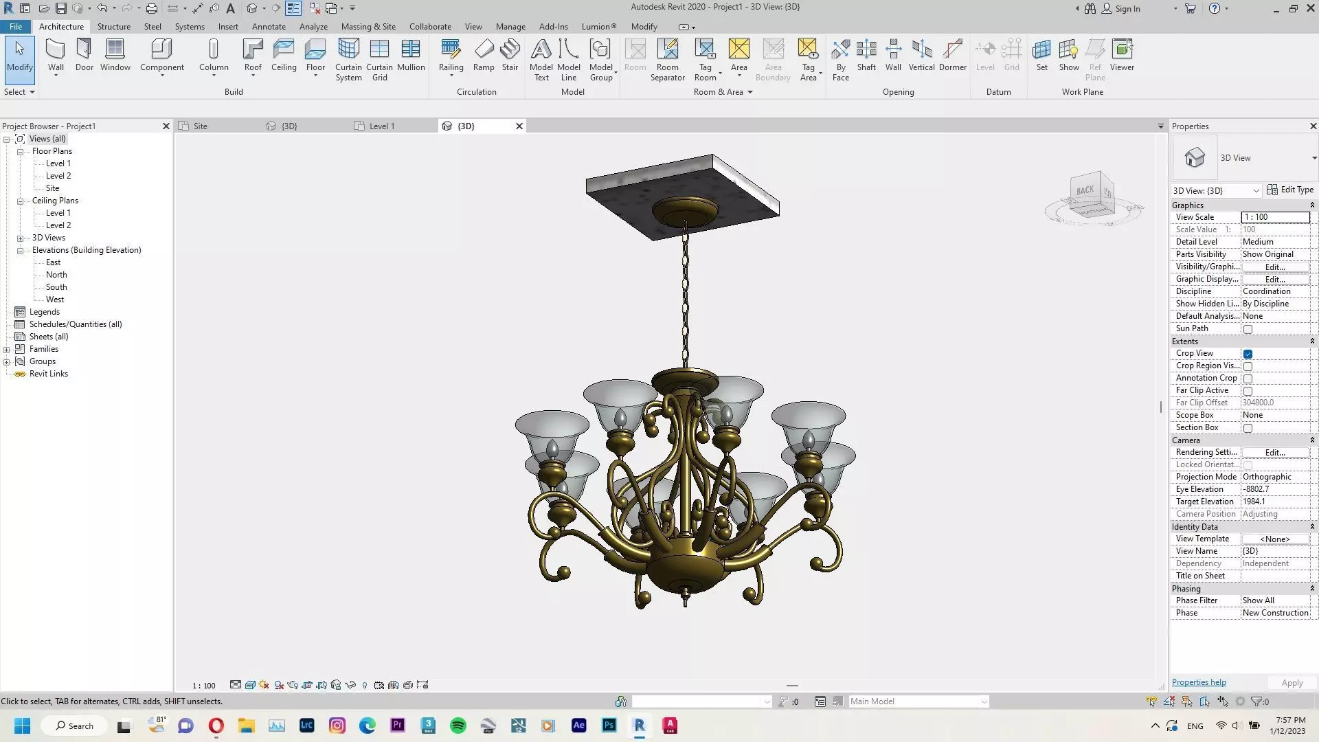Click the Edit Type button
The height and width of the screenshot is (742, 1319).
pyautogui.click(x=1290, y=190)
